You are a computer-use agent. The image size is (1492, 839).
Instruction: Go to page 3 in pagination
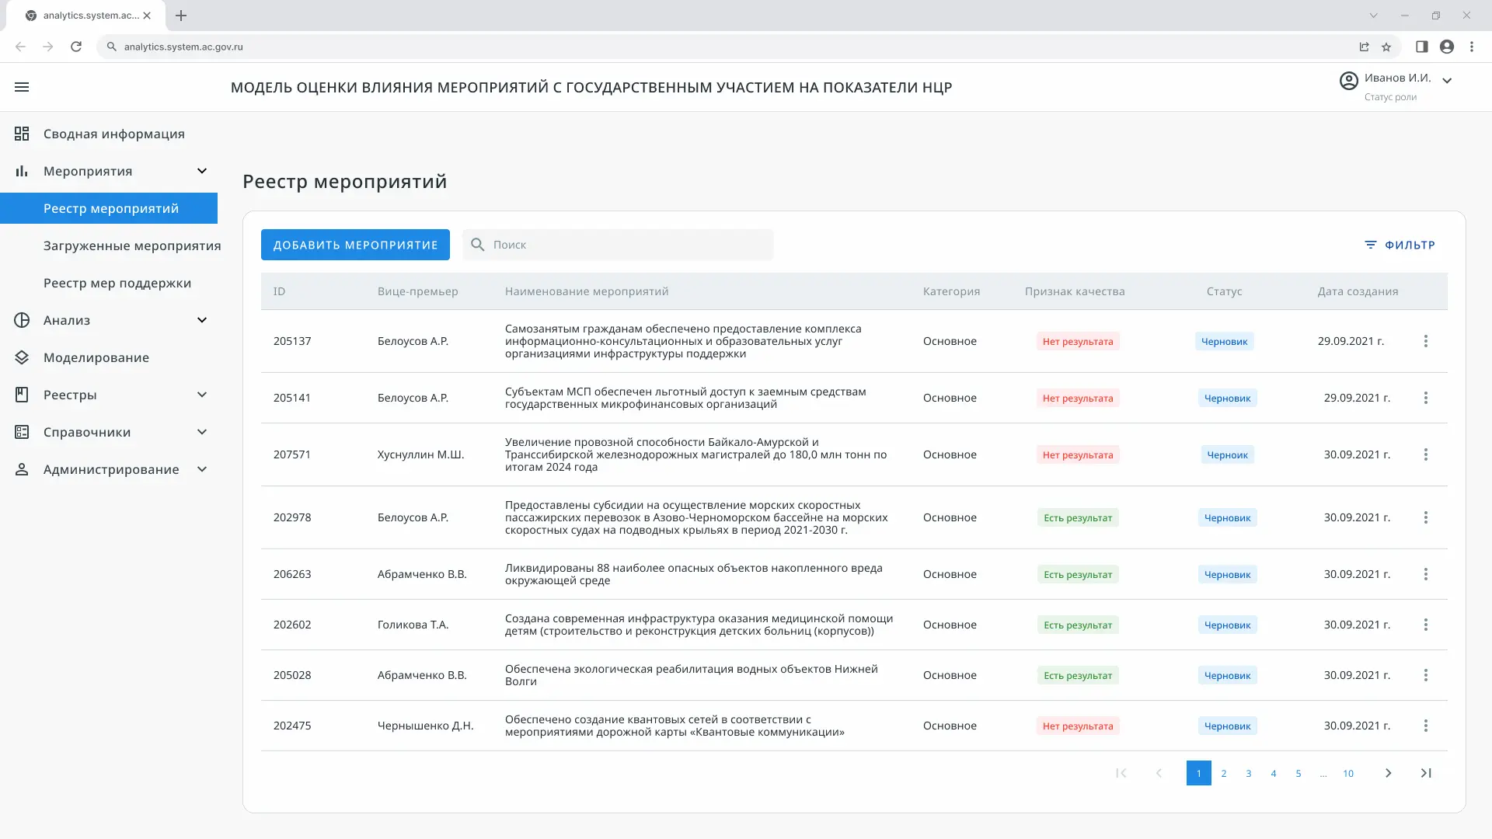(x=1248, y=773)
